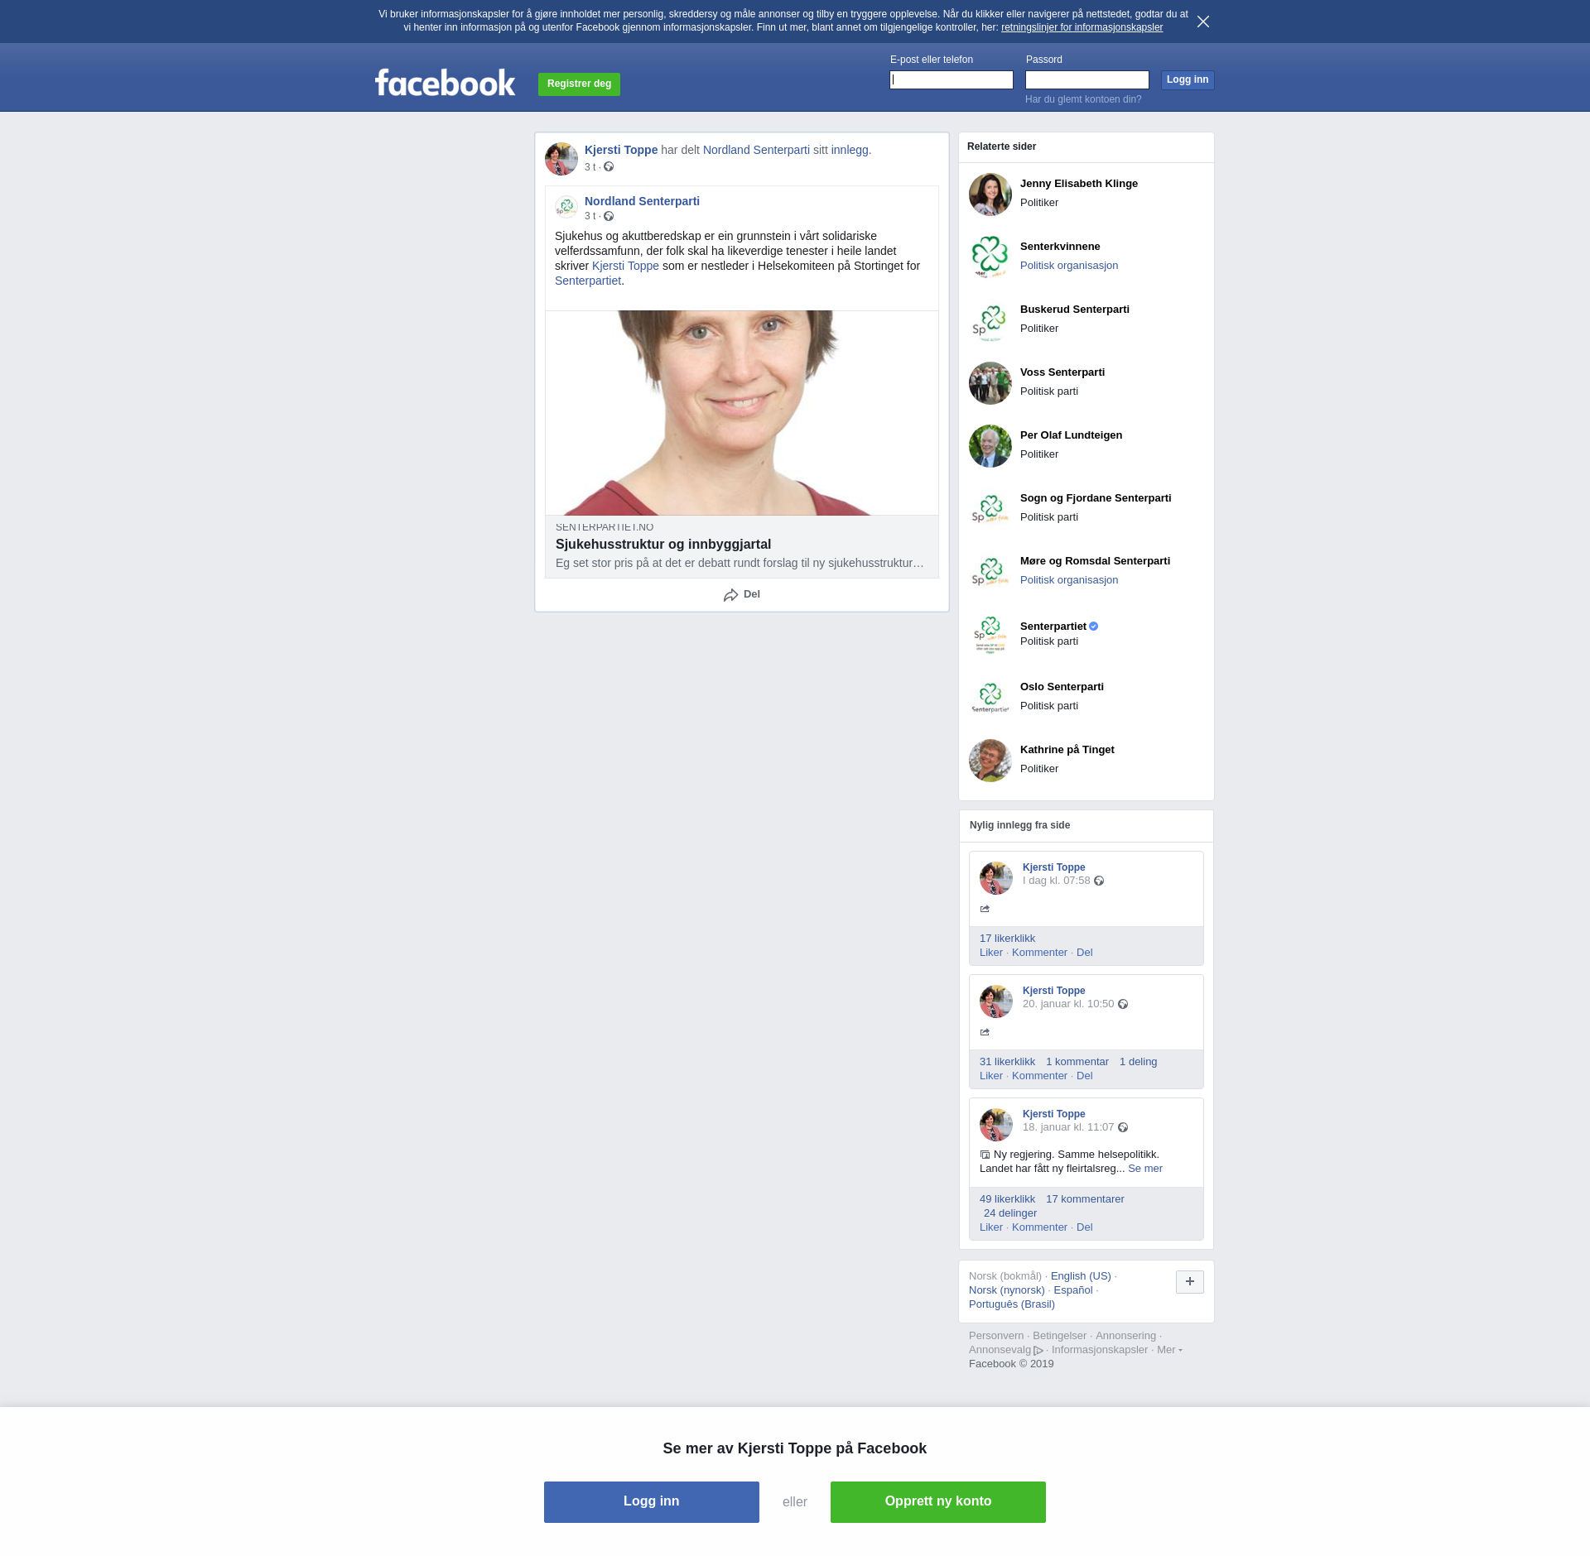Click '1 kommentar' on the 20. januar post
The image size is (1590, 1556).
point(1077,1062)
